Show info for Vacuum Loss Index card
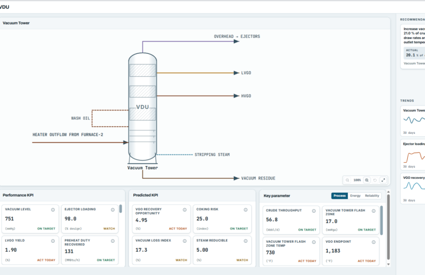Screen dimensions: 425x275 (x=184, y=241)
